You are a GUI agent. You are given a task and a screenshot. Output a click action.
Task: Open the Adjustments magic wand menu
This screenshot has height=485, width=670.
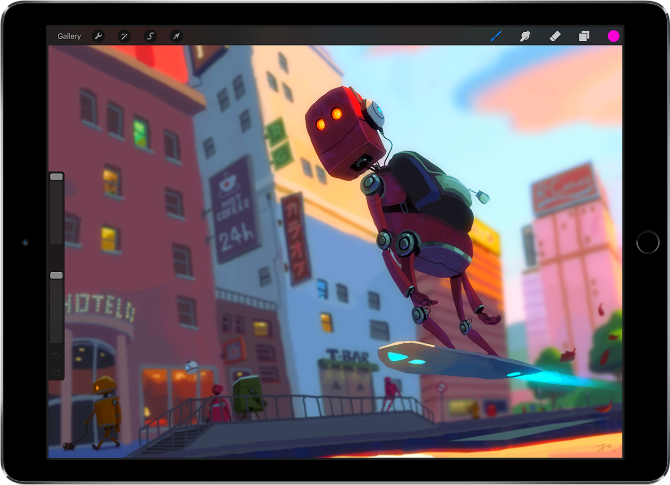point(124,36)
